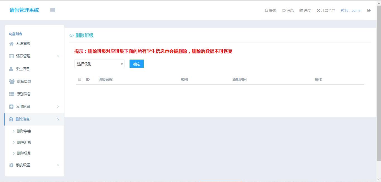Click the 班级名称 column header
The image size is (381, 182).
[106, 79]
